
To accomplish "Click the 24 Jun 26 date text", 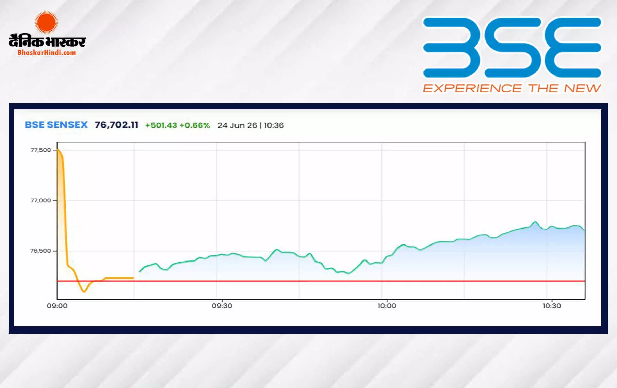I will point(237,125).
